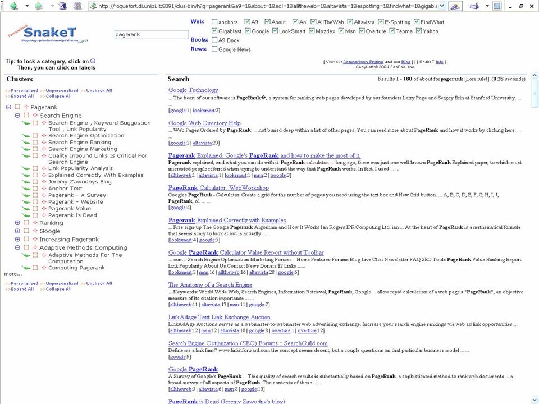Click the results scrollbar down arrow
Image resolution: width=539 pixels, height=404 pixels.
click(x=535, y=400)
